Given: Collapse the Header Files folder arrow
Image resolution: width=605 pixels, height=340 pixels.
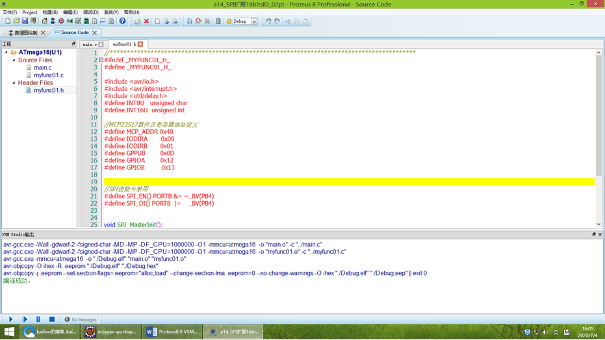Looking at the screenshot, I should 14,82.
